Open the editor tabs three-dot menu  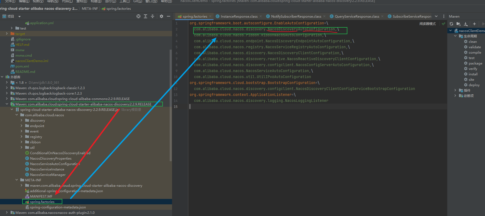click(x=444, y=16)
